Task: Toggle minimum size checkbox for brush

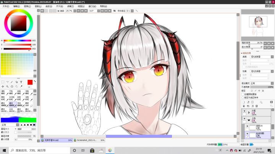Action: (16, 132)
